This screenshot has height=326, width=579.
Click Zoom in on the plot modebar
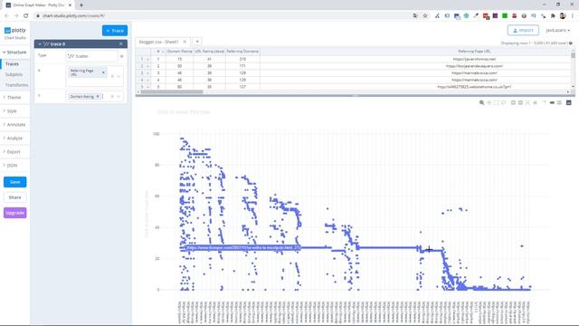click(513, 102)
